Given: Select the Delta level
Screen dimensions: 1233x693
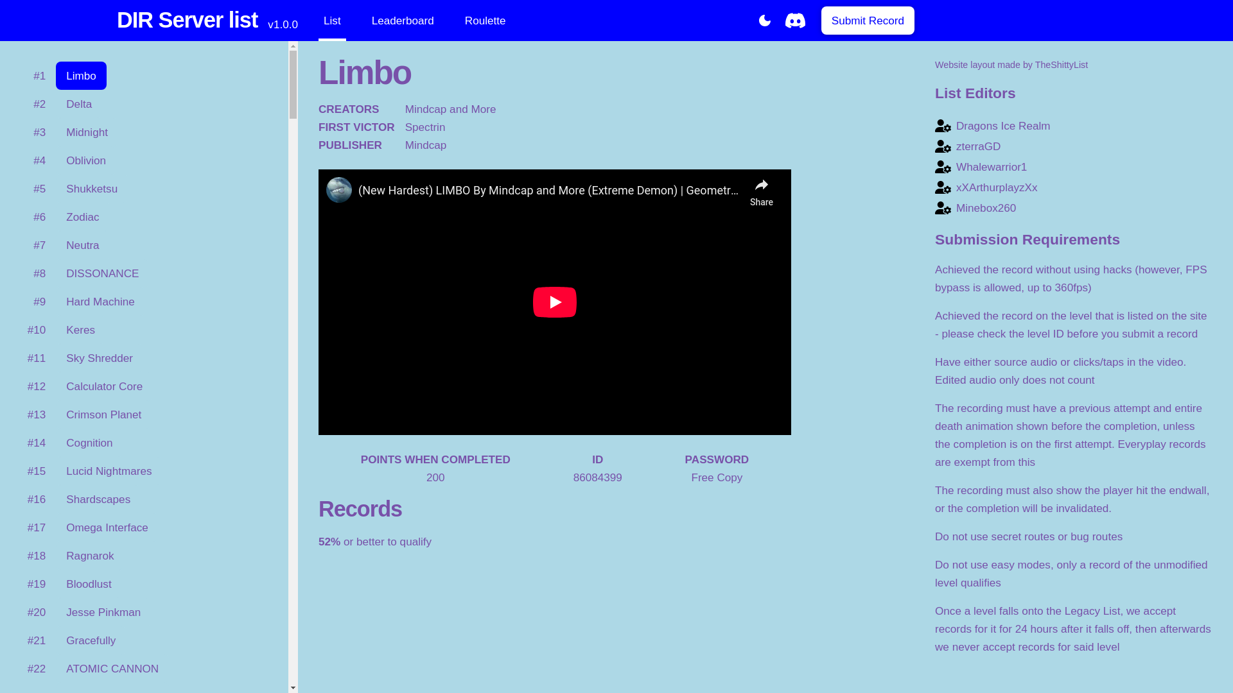Looking at the screenshot, I should point(79,104).
